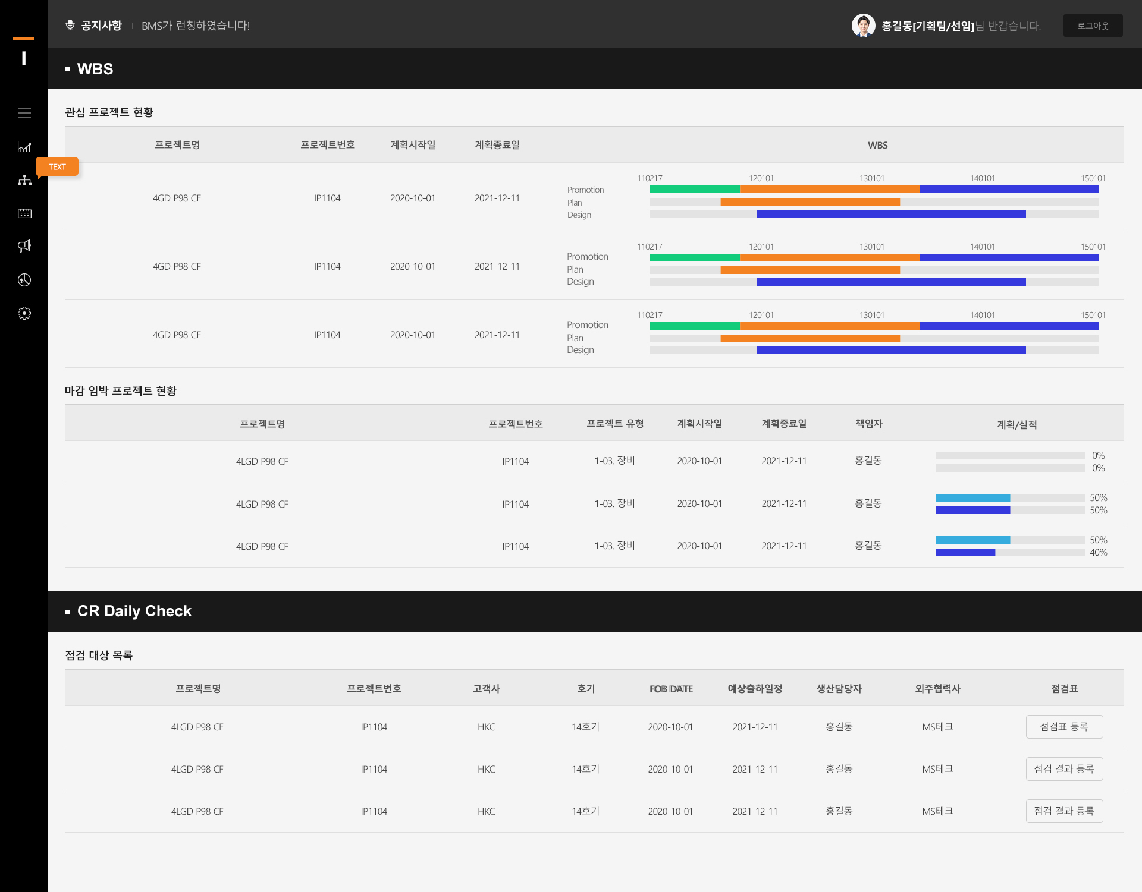Open the chart statistics icon in sidebar
The image size is (1142, 892).
(x=24, y=147)
